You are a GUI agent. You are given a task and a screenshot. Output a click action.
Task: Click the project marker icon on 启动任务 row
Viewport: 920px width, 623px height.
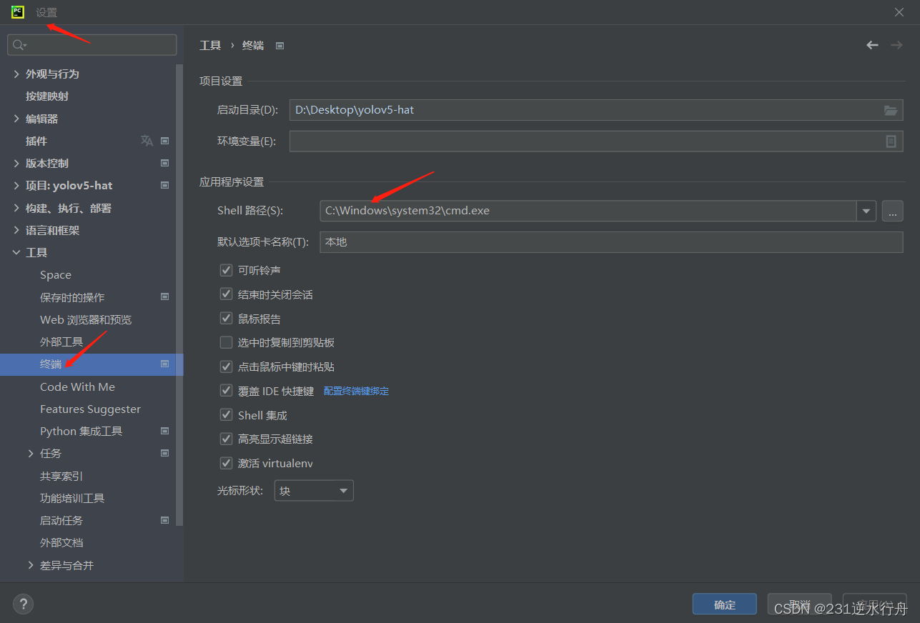pos(164,520)
